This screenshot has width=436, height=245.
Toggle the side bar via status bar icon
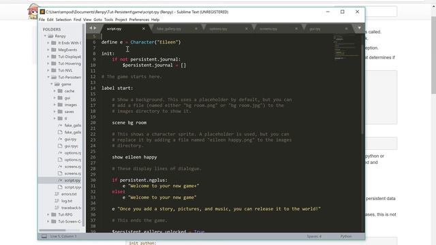click(44, 236)
